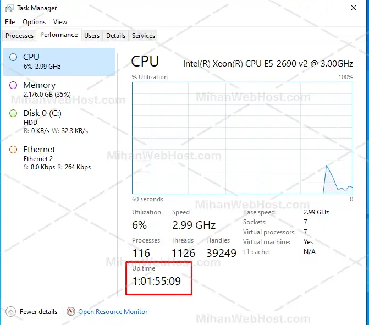Click the CPU utilization graph

(243, 137)
